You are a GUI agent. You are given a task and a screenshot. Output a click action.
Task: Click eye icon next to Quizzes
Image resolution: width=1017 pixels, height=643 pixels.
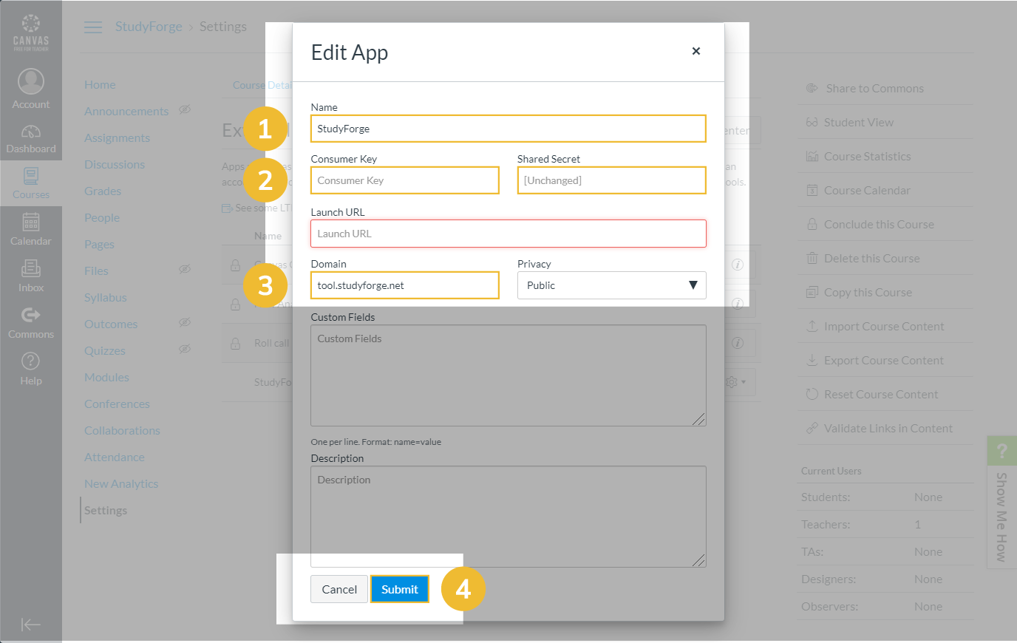(185, 349)
